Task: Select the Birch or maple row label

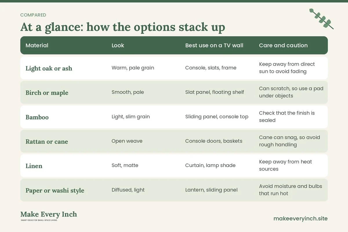Action: click(47, 93)
